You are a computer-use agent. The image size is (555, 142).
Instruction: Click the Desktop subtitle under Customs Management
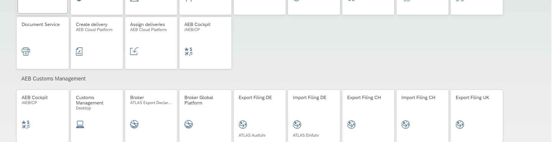click(x=83, y=108)
